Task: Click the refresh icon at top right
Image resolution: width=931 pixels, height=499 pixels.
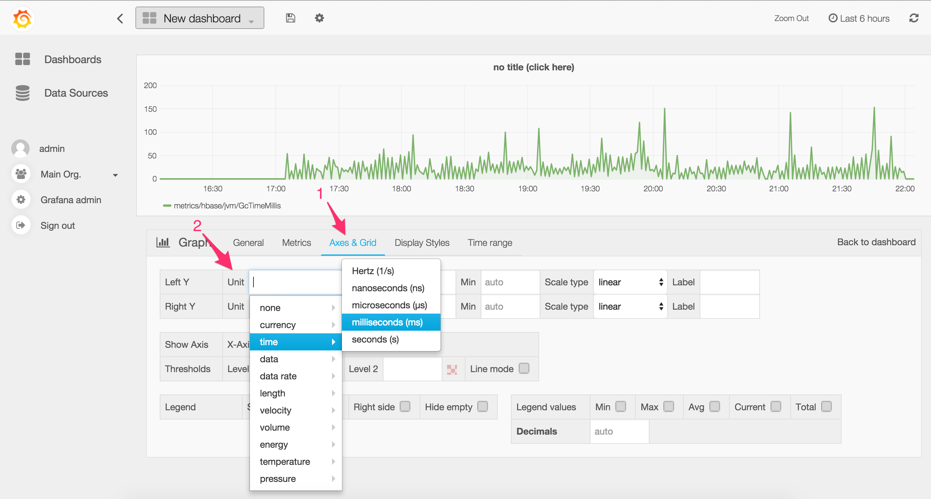Action: 914,18
